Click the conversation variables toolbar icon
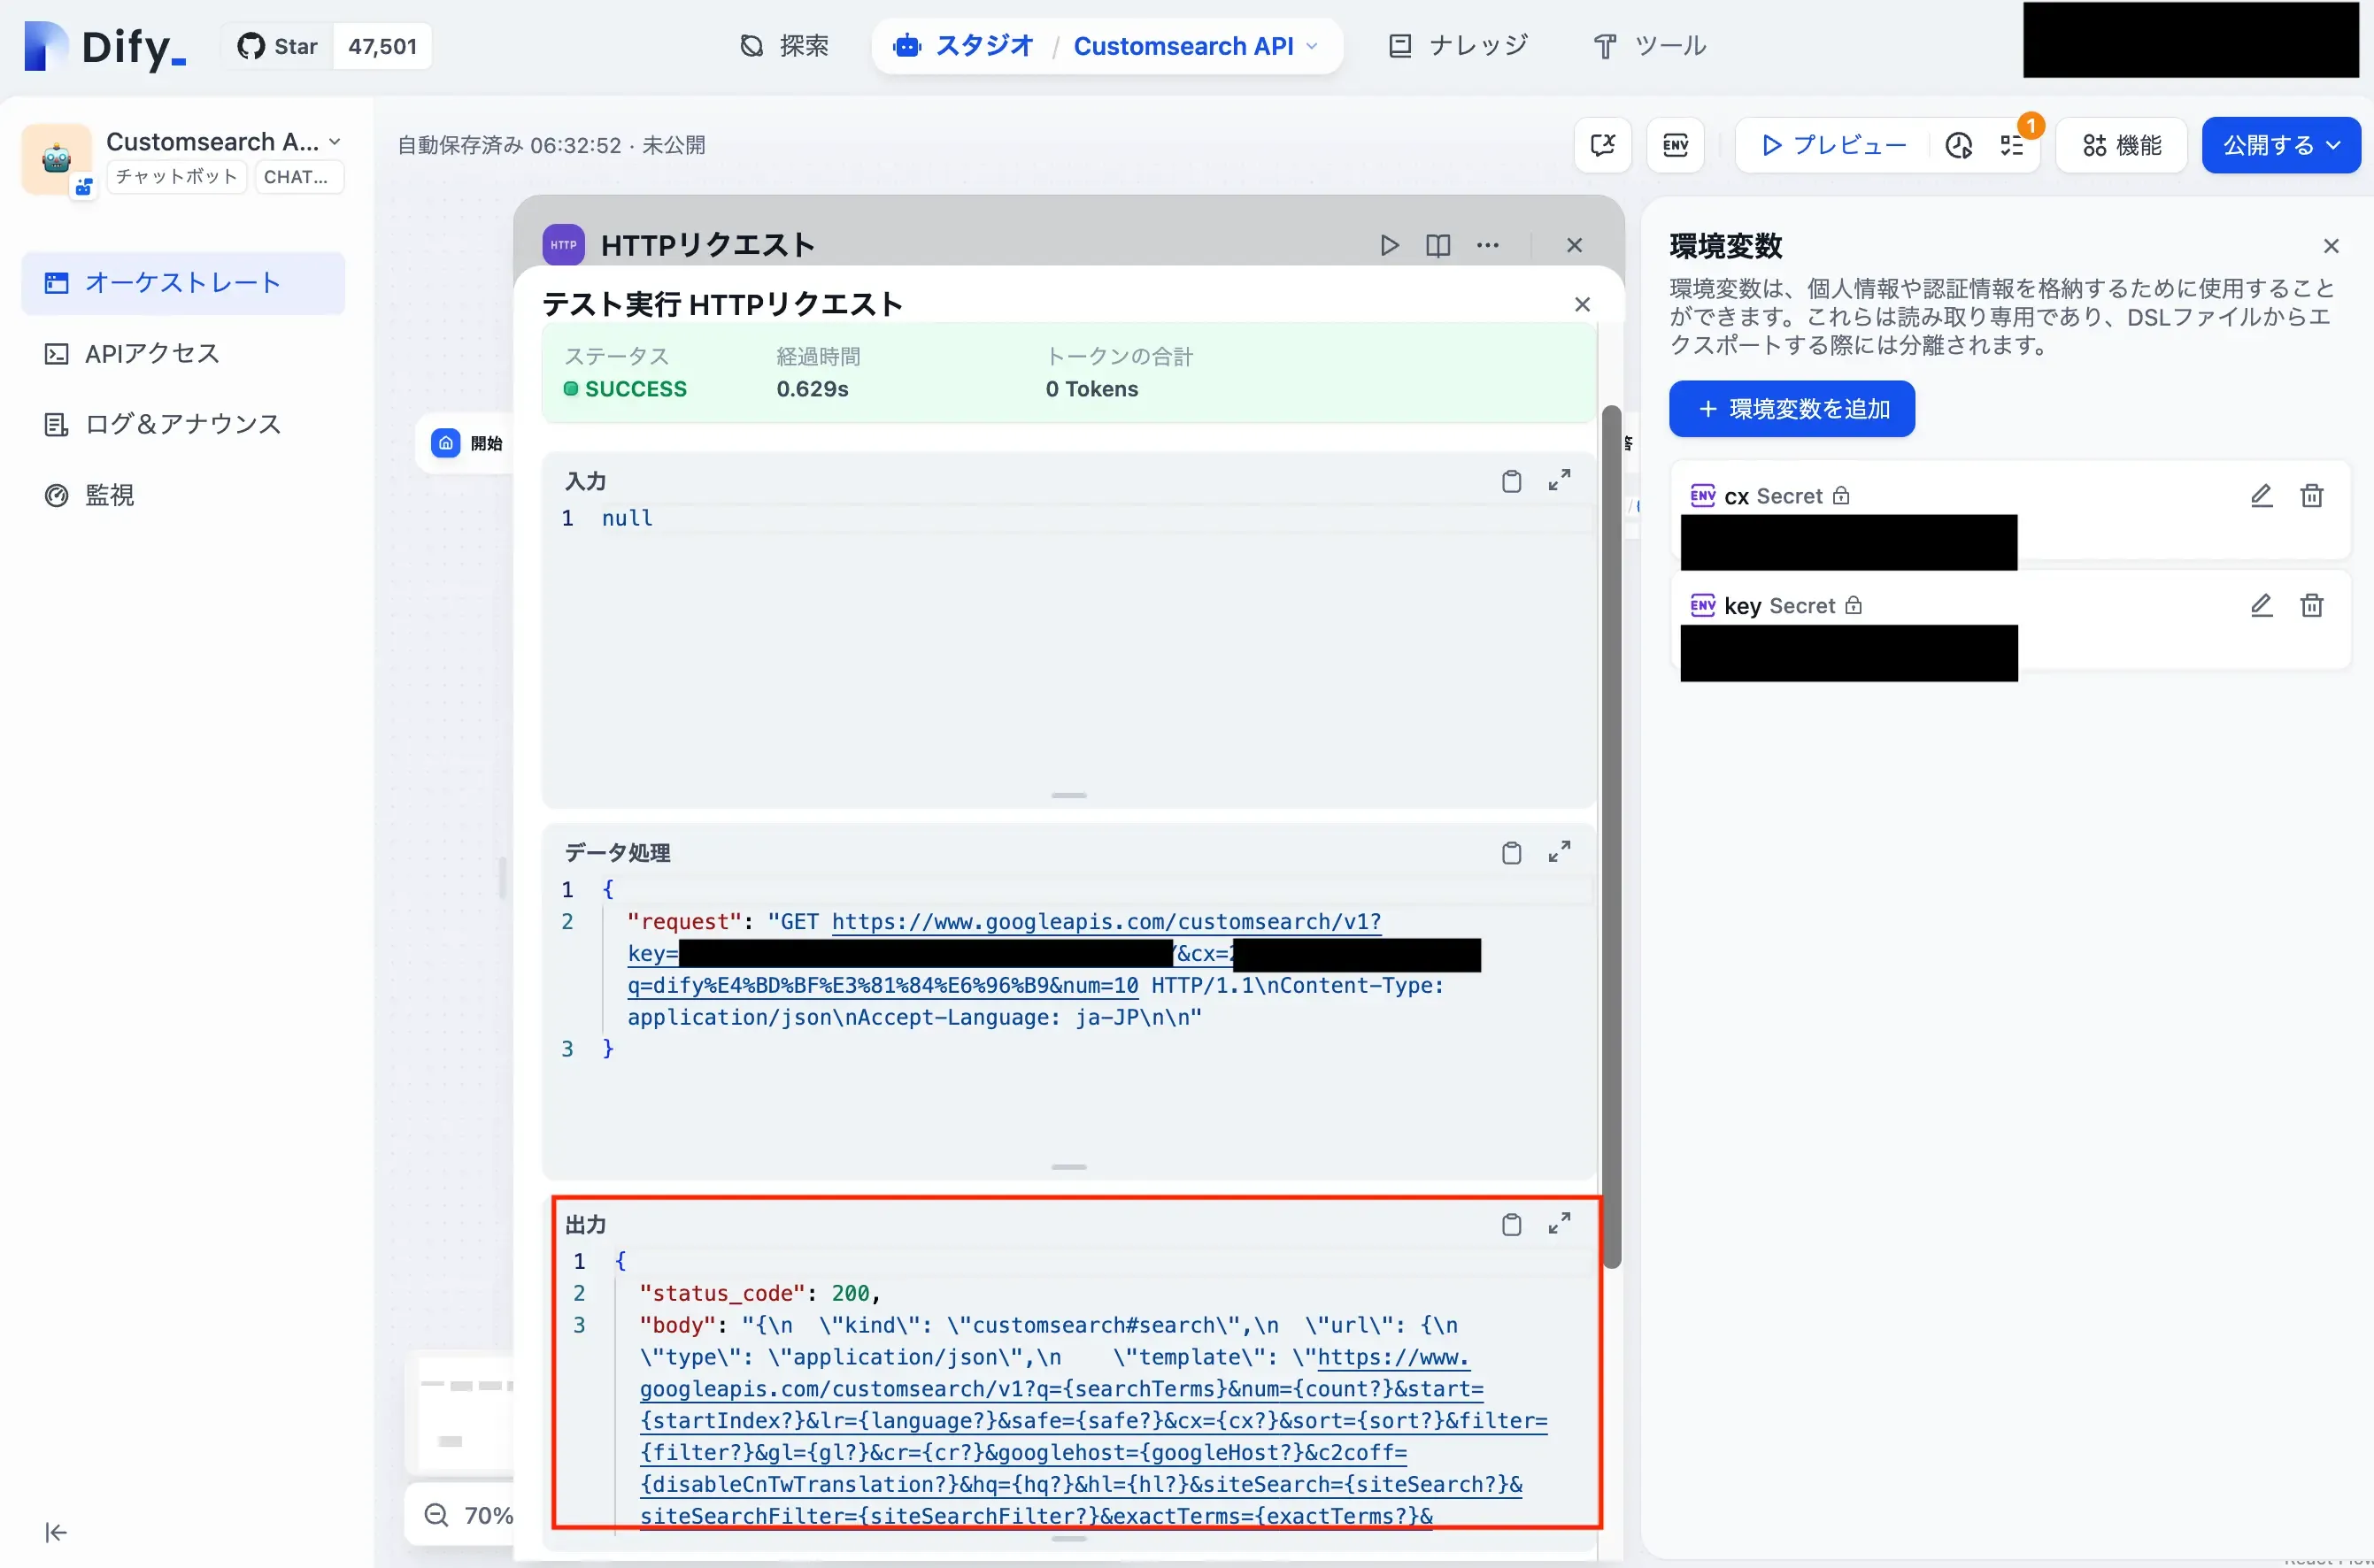Image resolution: width=2374 pixels, height=1568 pixels. click(x=1603, y=146)
